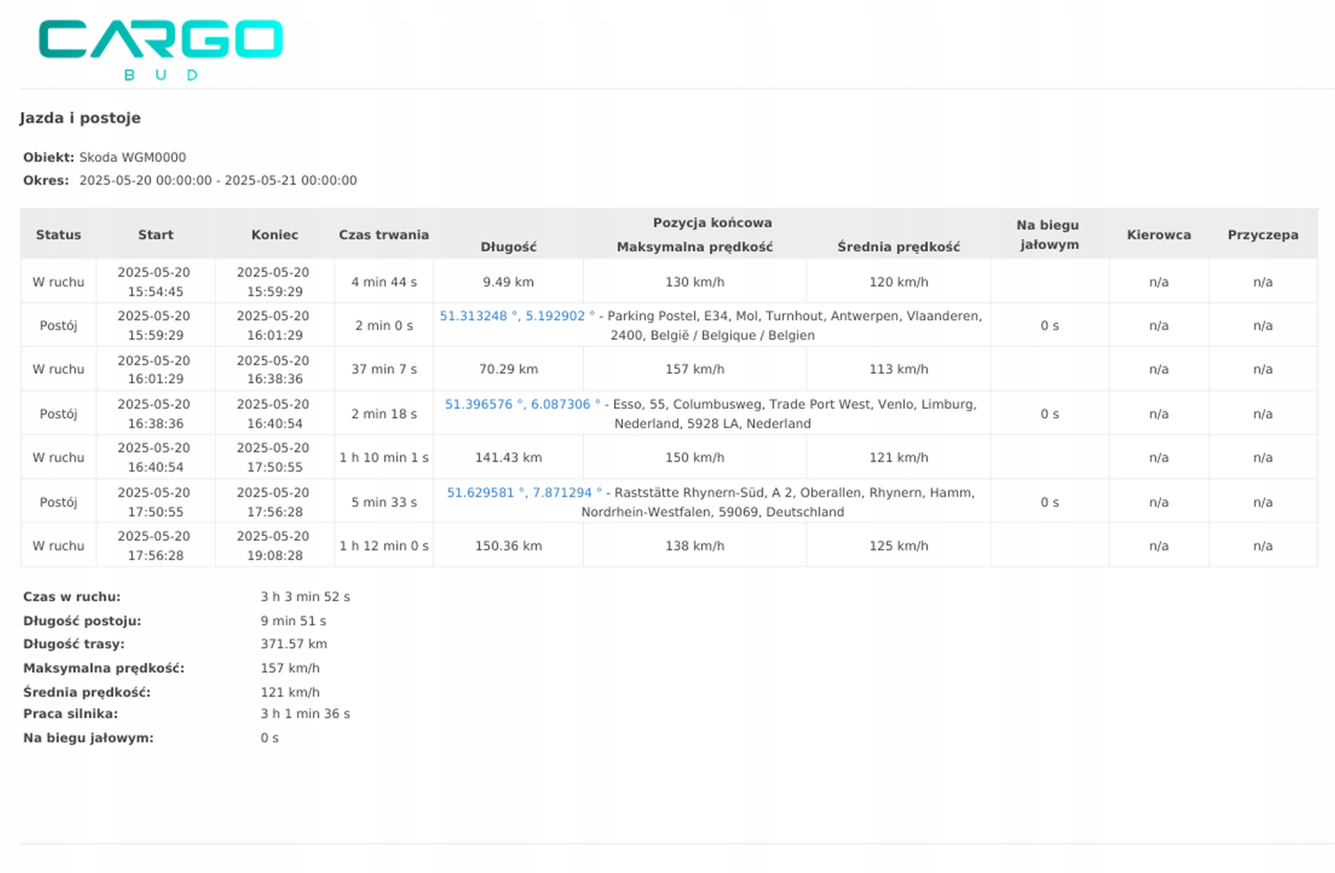Click the Przyczepa column header
The width and height of the screenshot is (1335, 873).
click(1262, 235)
